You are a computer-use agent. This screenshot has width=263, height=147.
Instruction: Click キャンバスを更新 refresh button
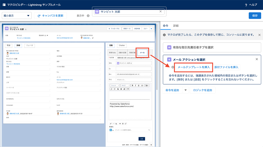point(50,16)
